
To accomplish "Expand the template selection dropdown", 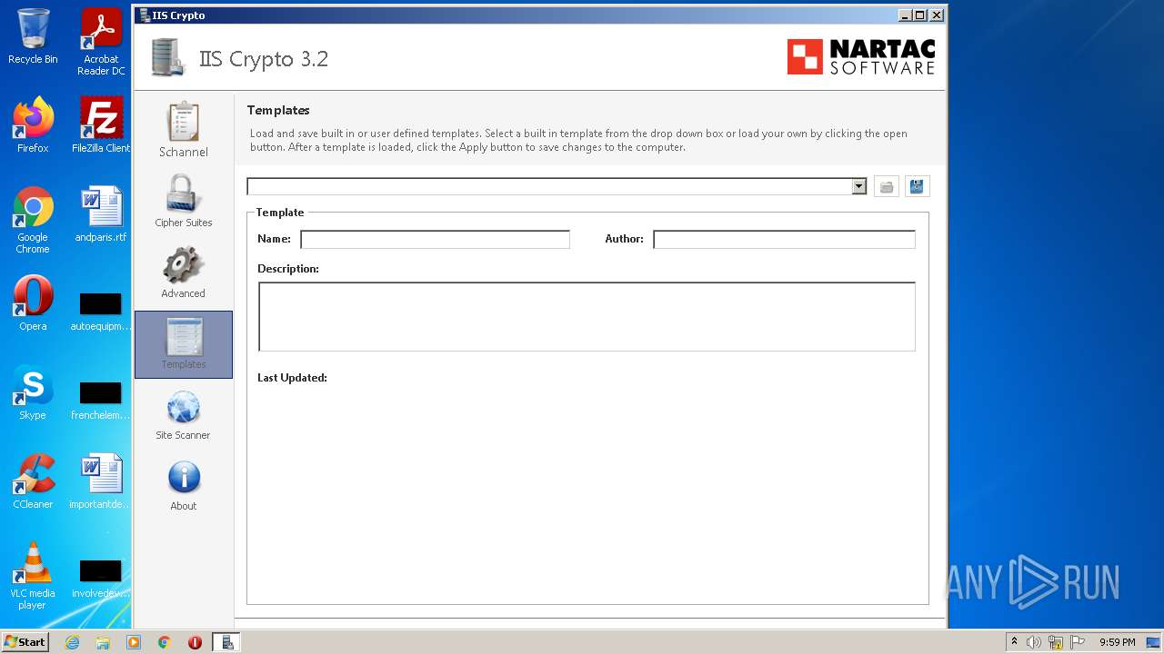I will (x=858, y=186).
